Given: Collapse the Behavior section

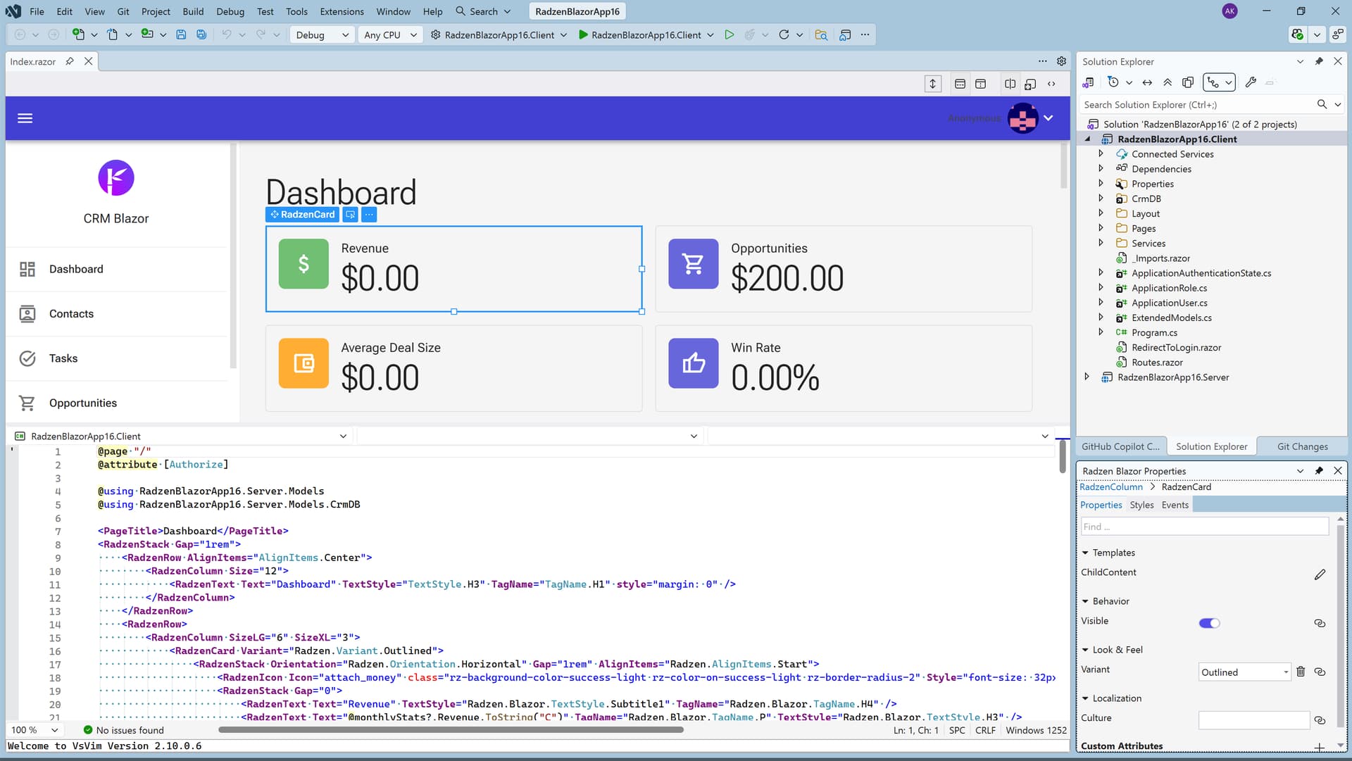Looking at the screenshot, I should [1085, 601].
